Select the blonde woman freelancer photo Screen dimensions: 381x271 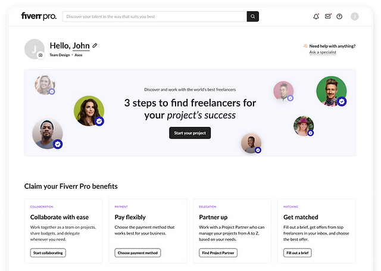[45, 85]
